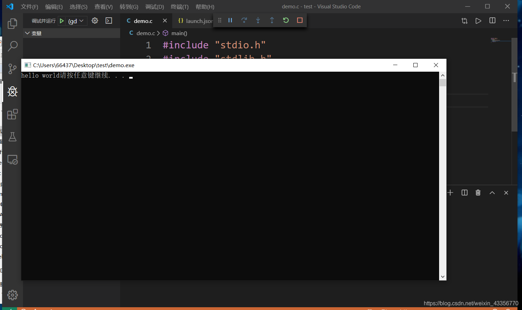This screenshot has height=310, width=522.
Task: Stop the debugging session
Action: [x=300, y=21]
